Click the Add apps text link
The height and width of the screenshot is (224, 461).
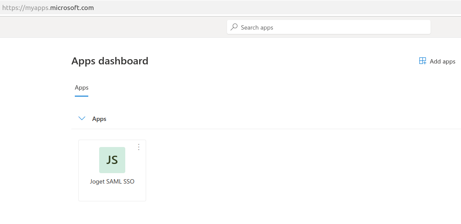click(442, 61)
